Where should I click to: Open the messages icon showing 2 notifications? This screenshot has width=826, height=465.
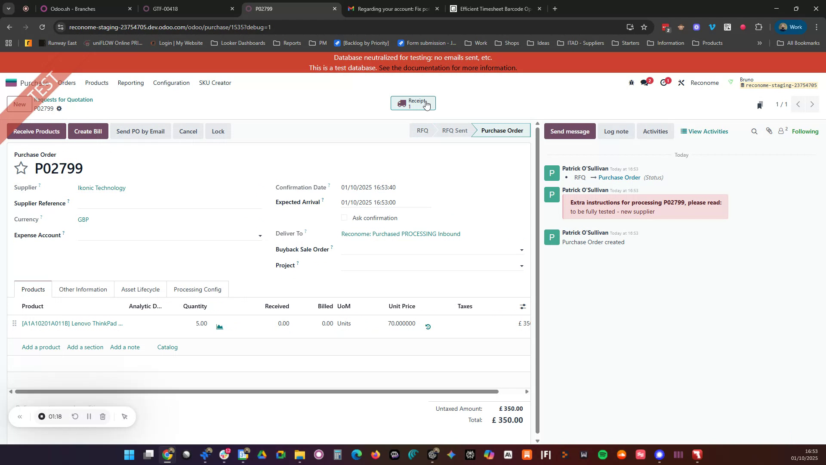click(645, 82)
